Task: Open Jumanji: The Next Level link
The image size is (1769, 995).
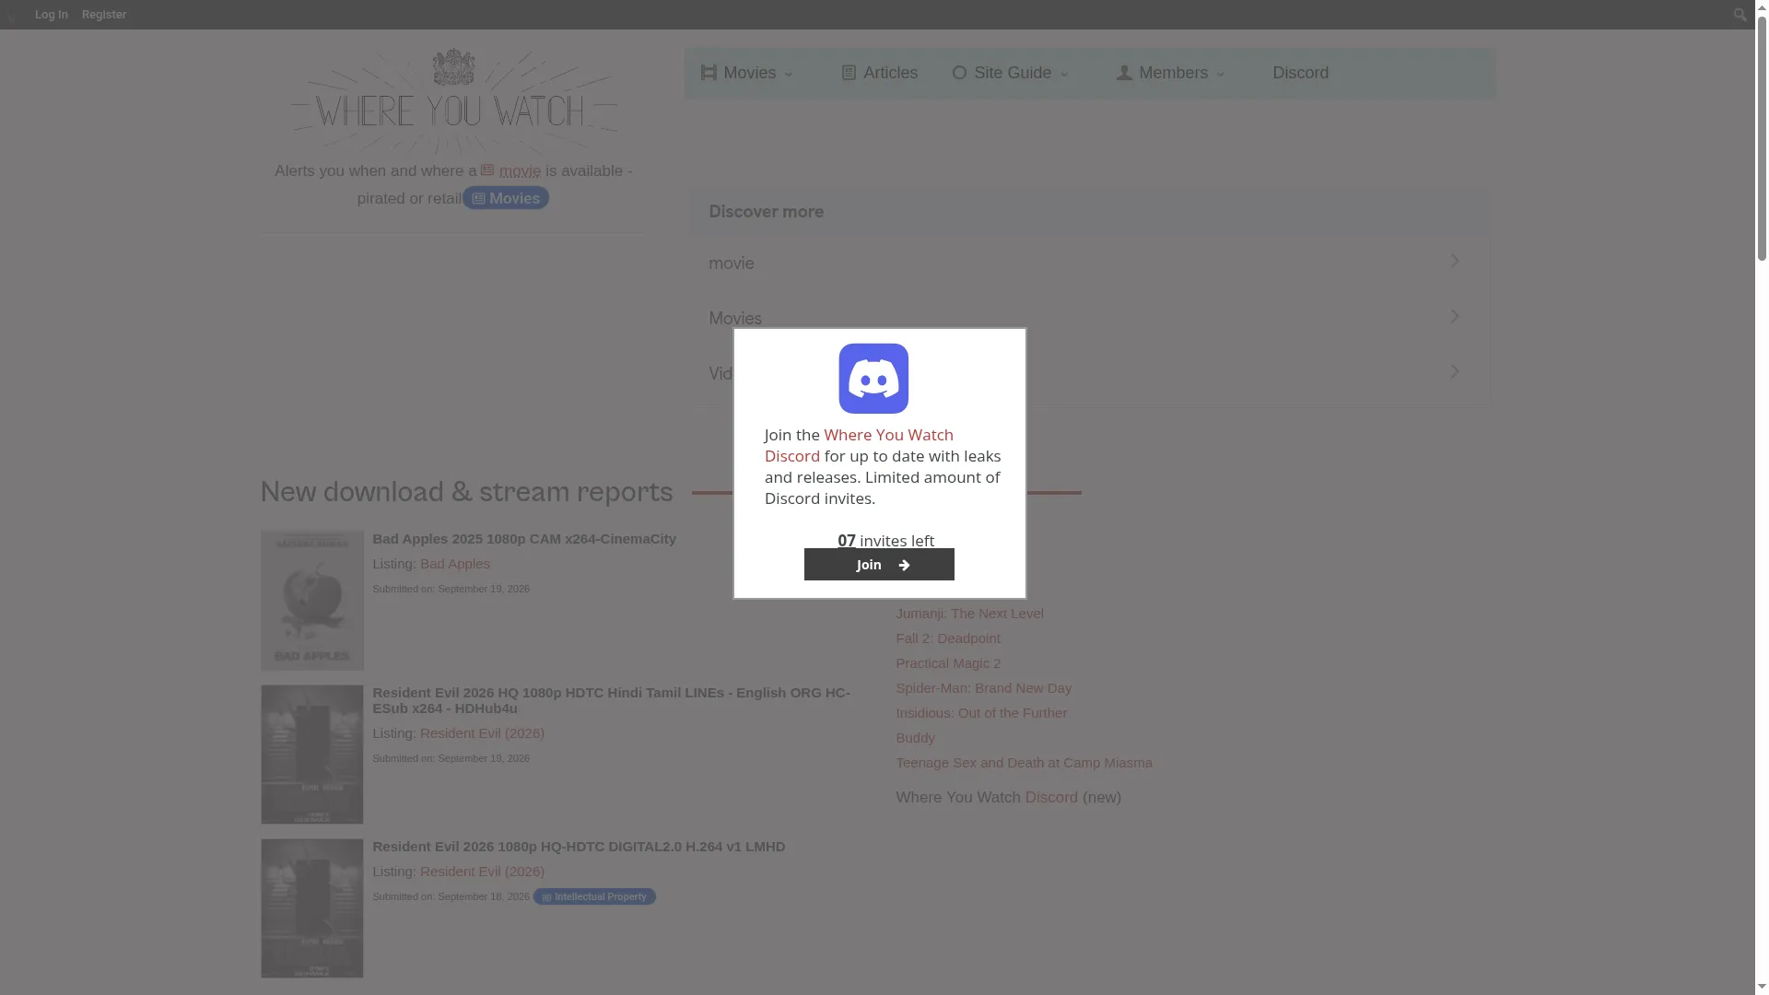Action: click(969, 614)
